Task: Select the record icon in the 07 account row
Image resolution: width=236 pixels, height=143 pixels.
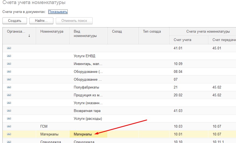Action: [9, 79]
